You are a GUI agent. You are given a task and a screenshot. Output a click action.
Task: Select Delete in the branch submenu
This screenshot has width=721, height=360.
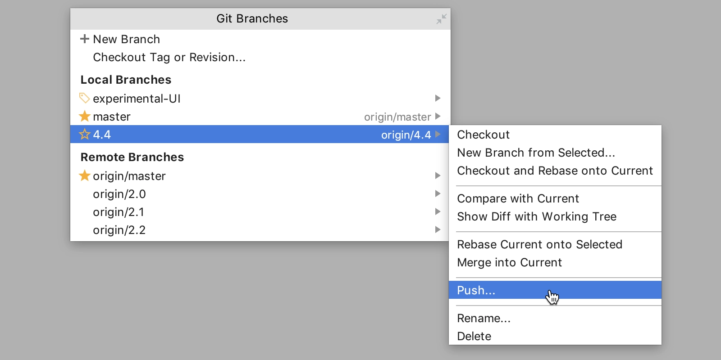tap(555, 336)
